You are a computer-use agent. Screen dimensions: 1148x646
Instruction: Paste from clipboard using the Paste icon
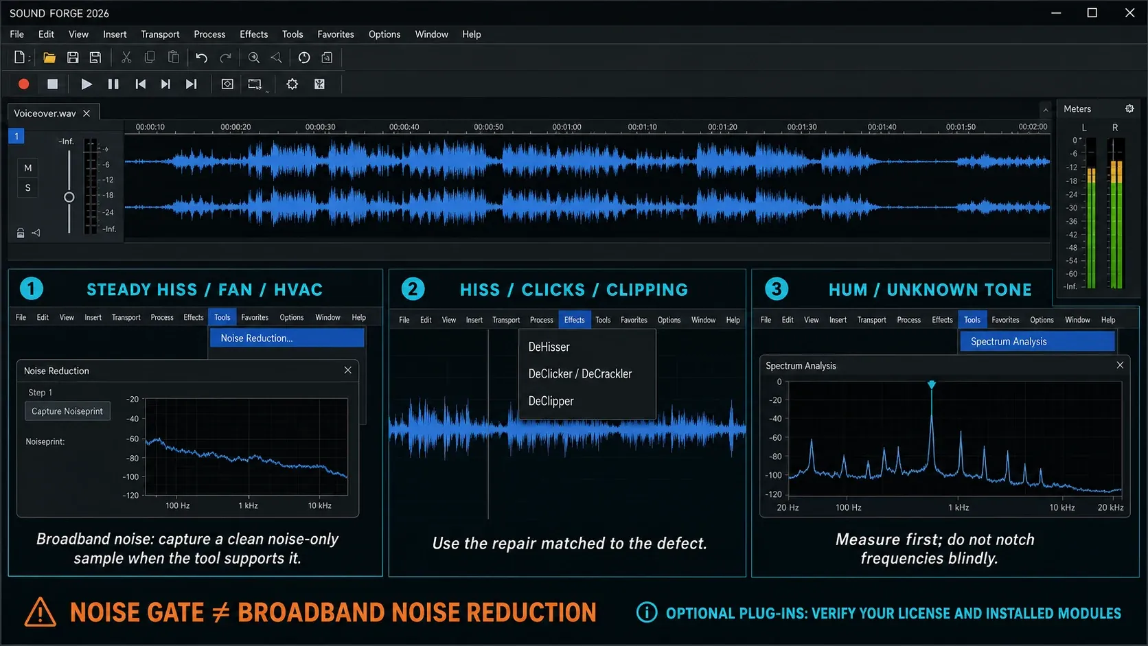click(174, 58)
